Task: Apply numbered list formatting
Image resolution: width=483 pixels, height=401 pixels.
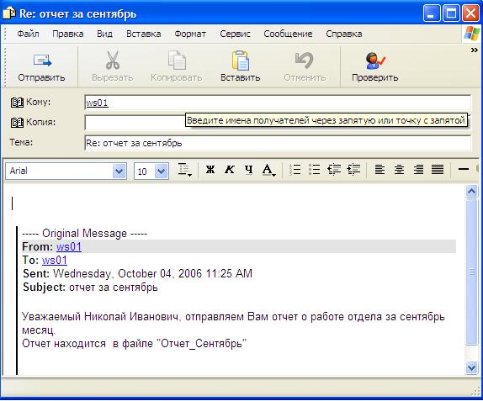Action: click(295, 170)
